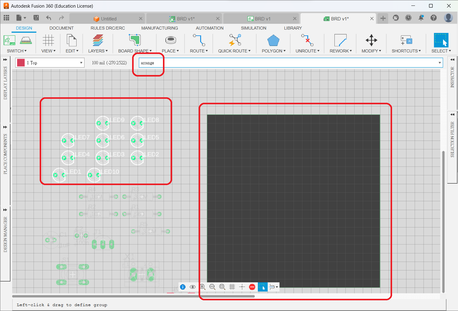Toggle the grid display in bottom toolbar
458x311 pixels.
coord(232,287)
